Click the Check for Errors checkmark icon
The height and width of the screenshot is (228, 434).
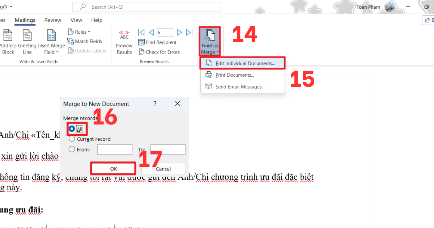pyautogui.click(x=141, y=52)
